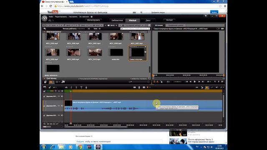
Task: Toggle 3D filter in library
Action: 89,29
